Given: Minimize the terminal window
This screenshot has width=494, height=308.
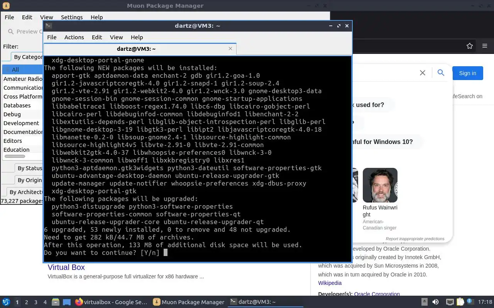Looking at the screenshot, I should coord(331,26).
